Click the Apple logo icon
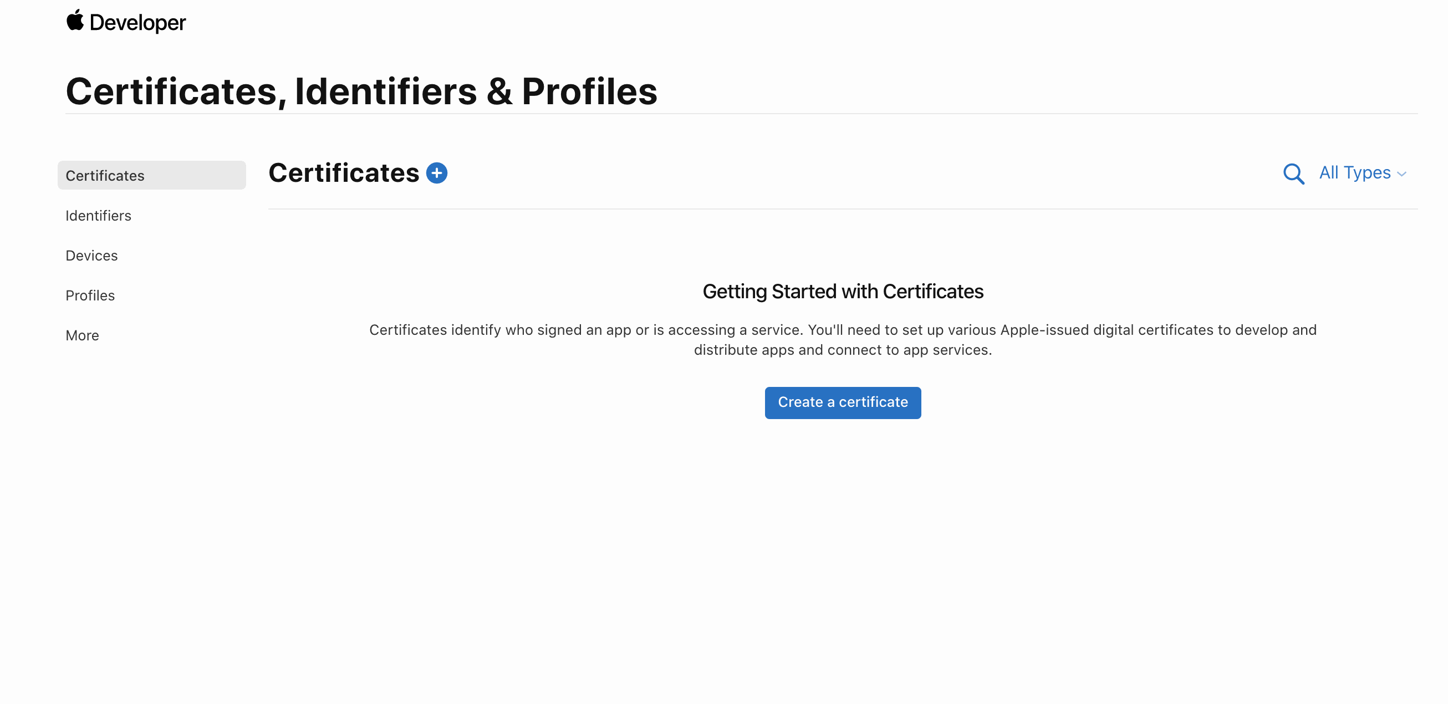 point(75,21)
